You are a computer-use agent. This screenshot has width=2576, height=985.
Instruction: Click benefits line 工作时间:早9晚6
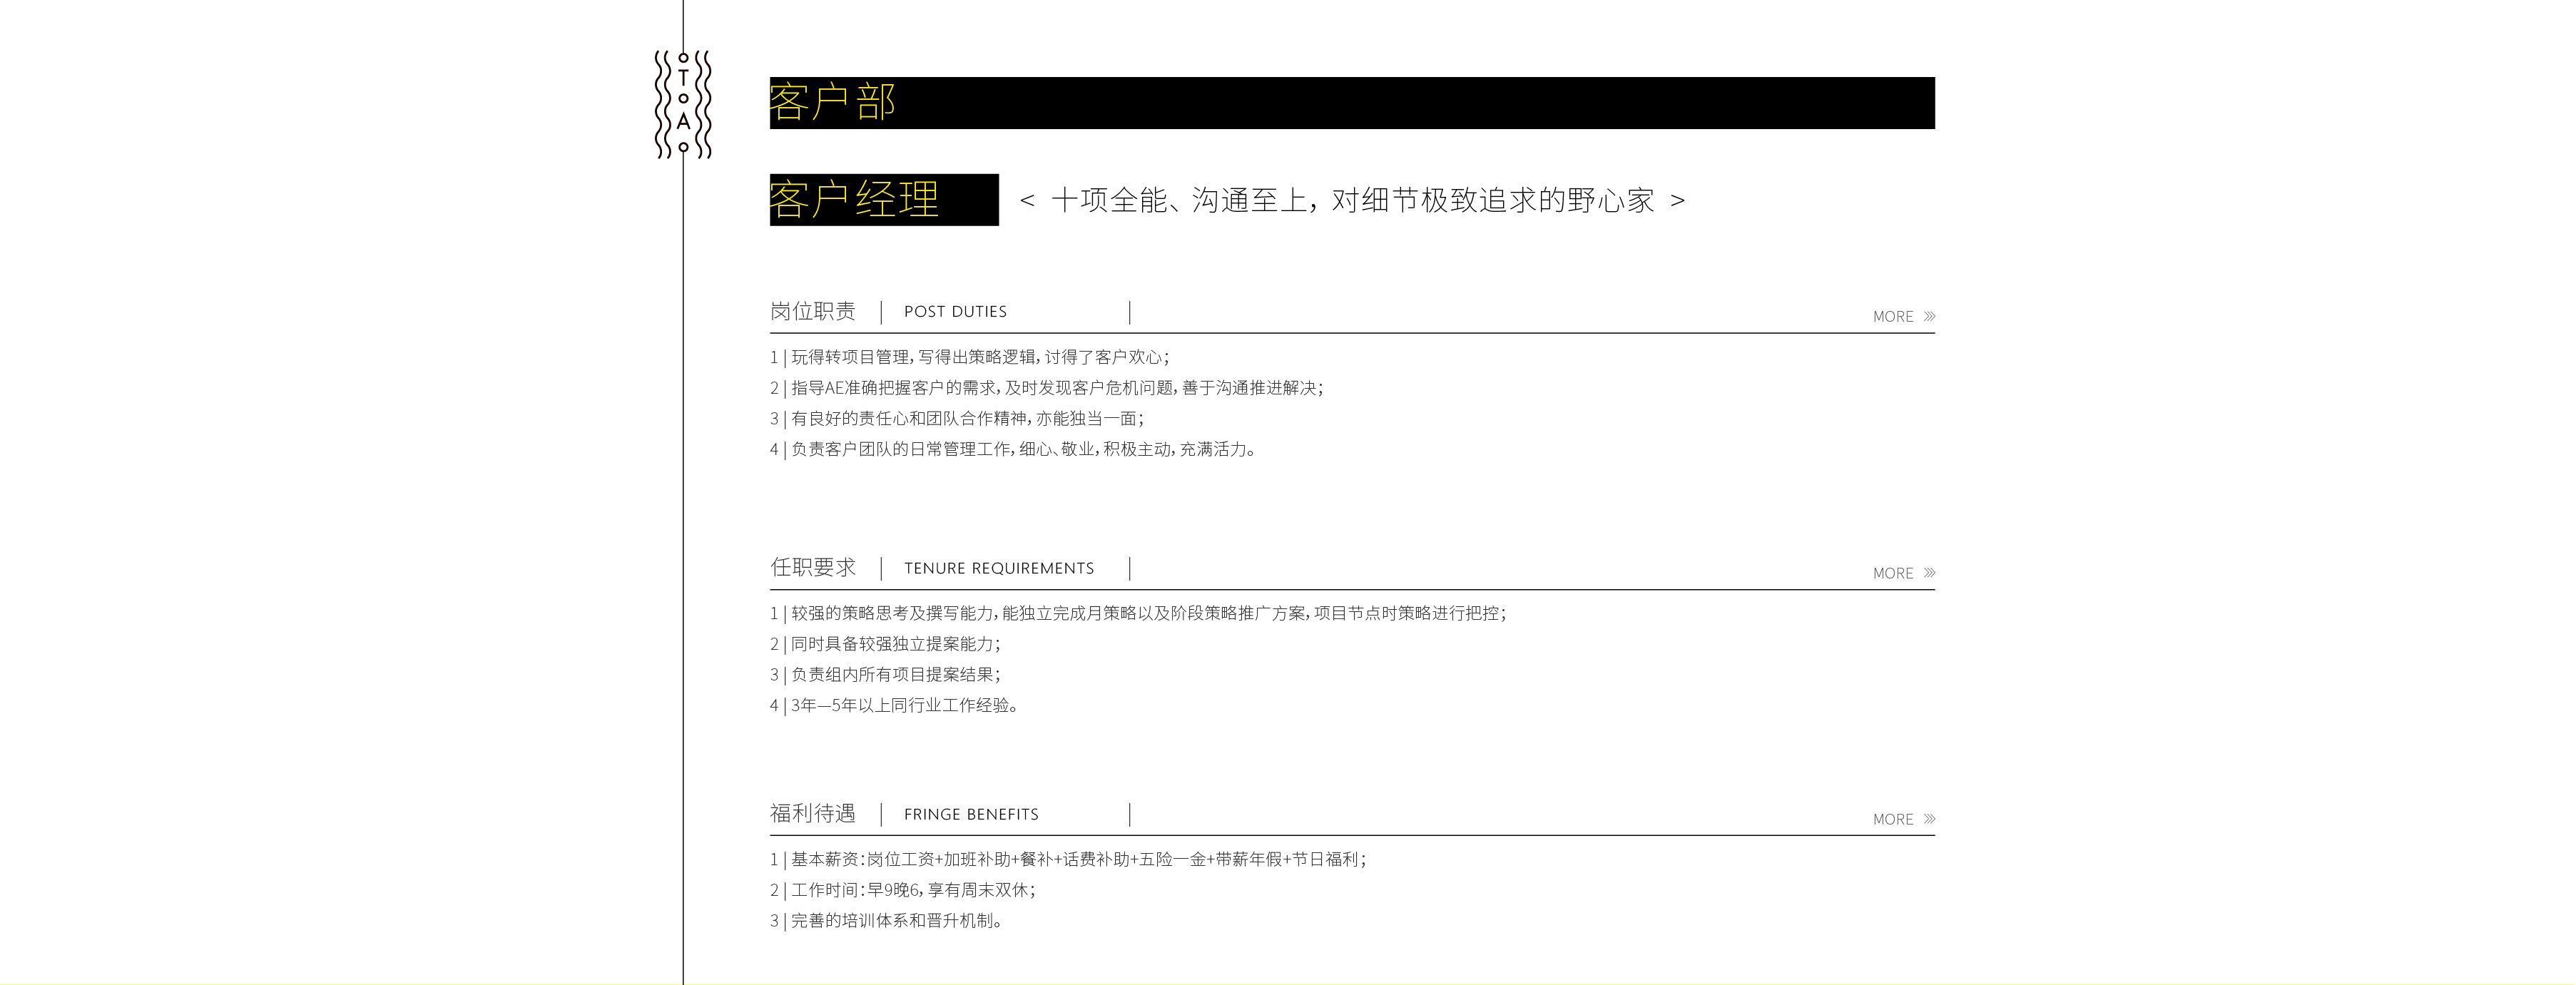902,890
